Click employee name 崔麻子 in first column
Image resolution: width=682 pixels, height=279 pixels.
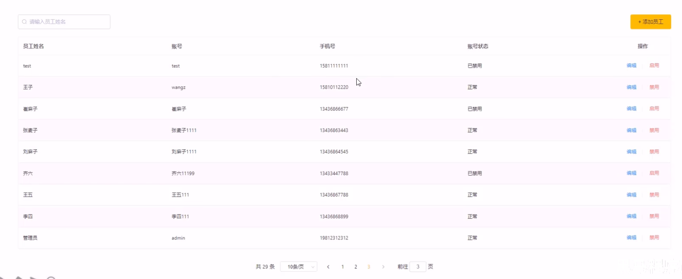click(x=31, y=109)
